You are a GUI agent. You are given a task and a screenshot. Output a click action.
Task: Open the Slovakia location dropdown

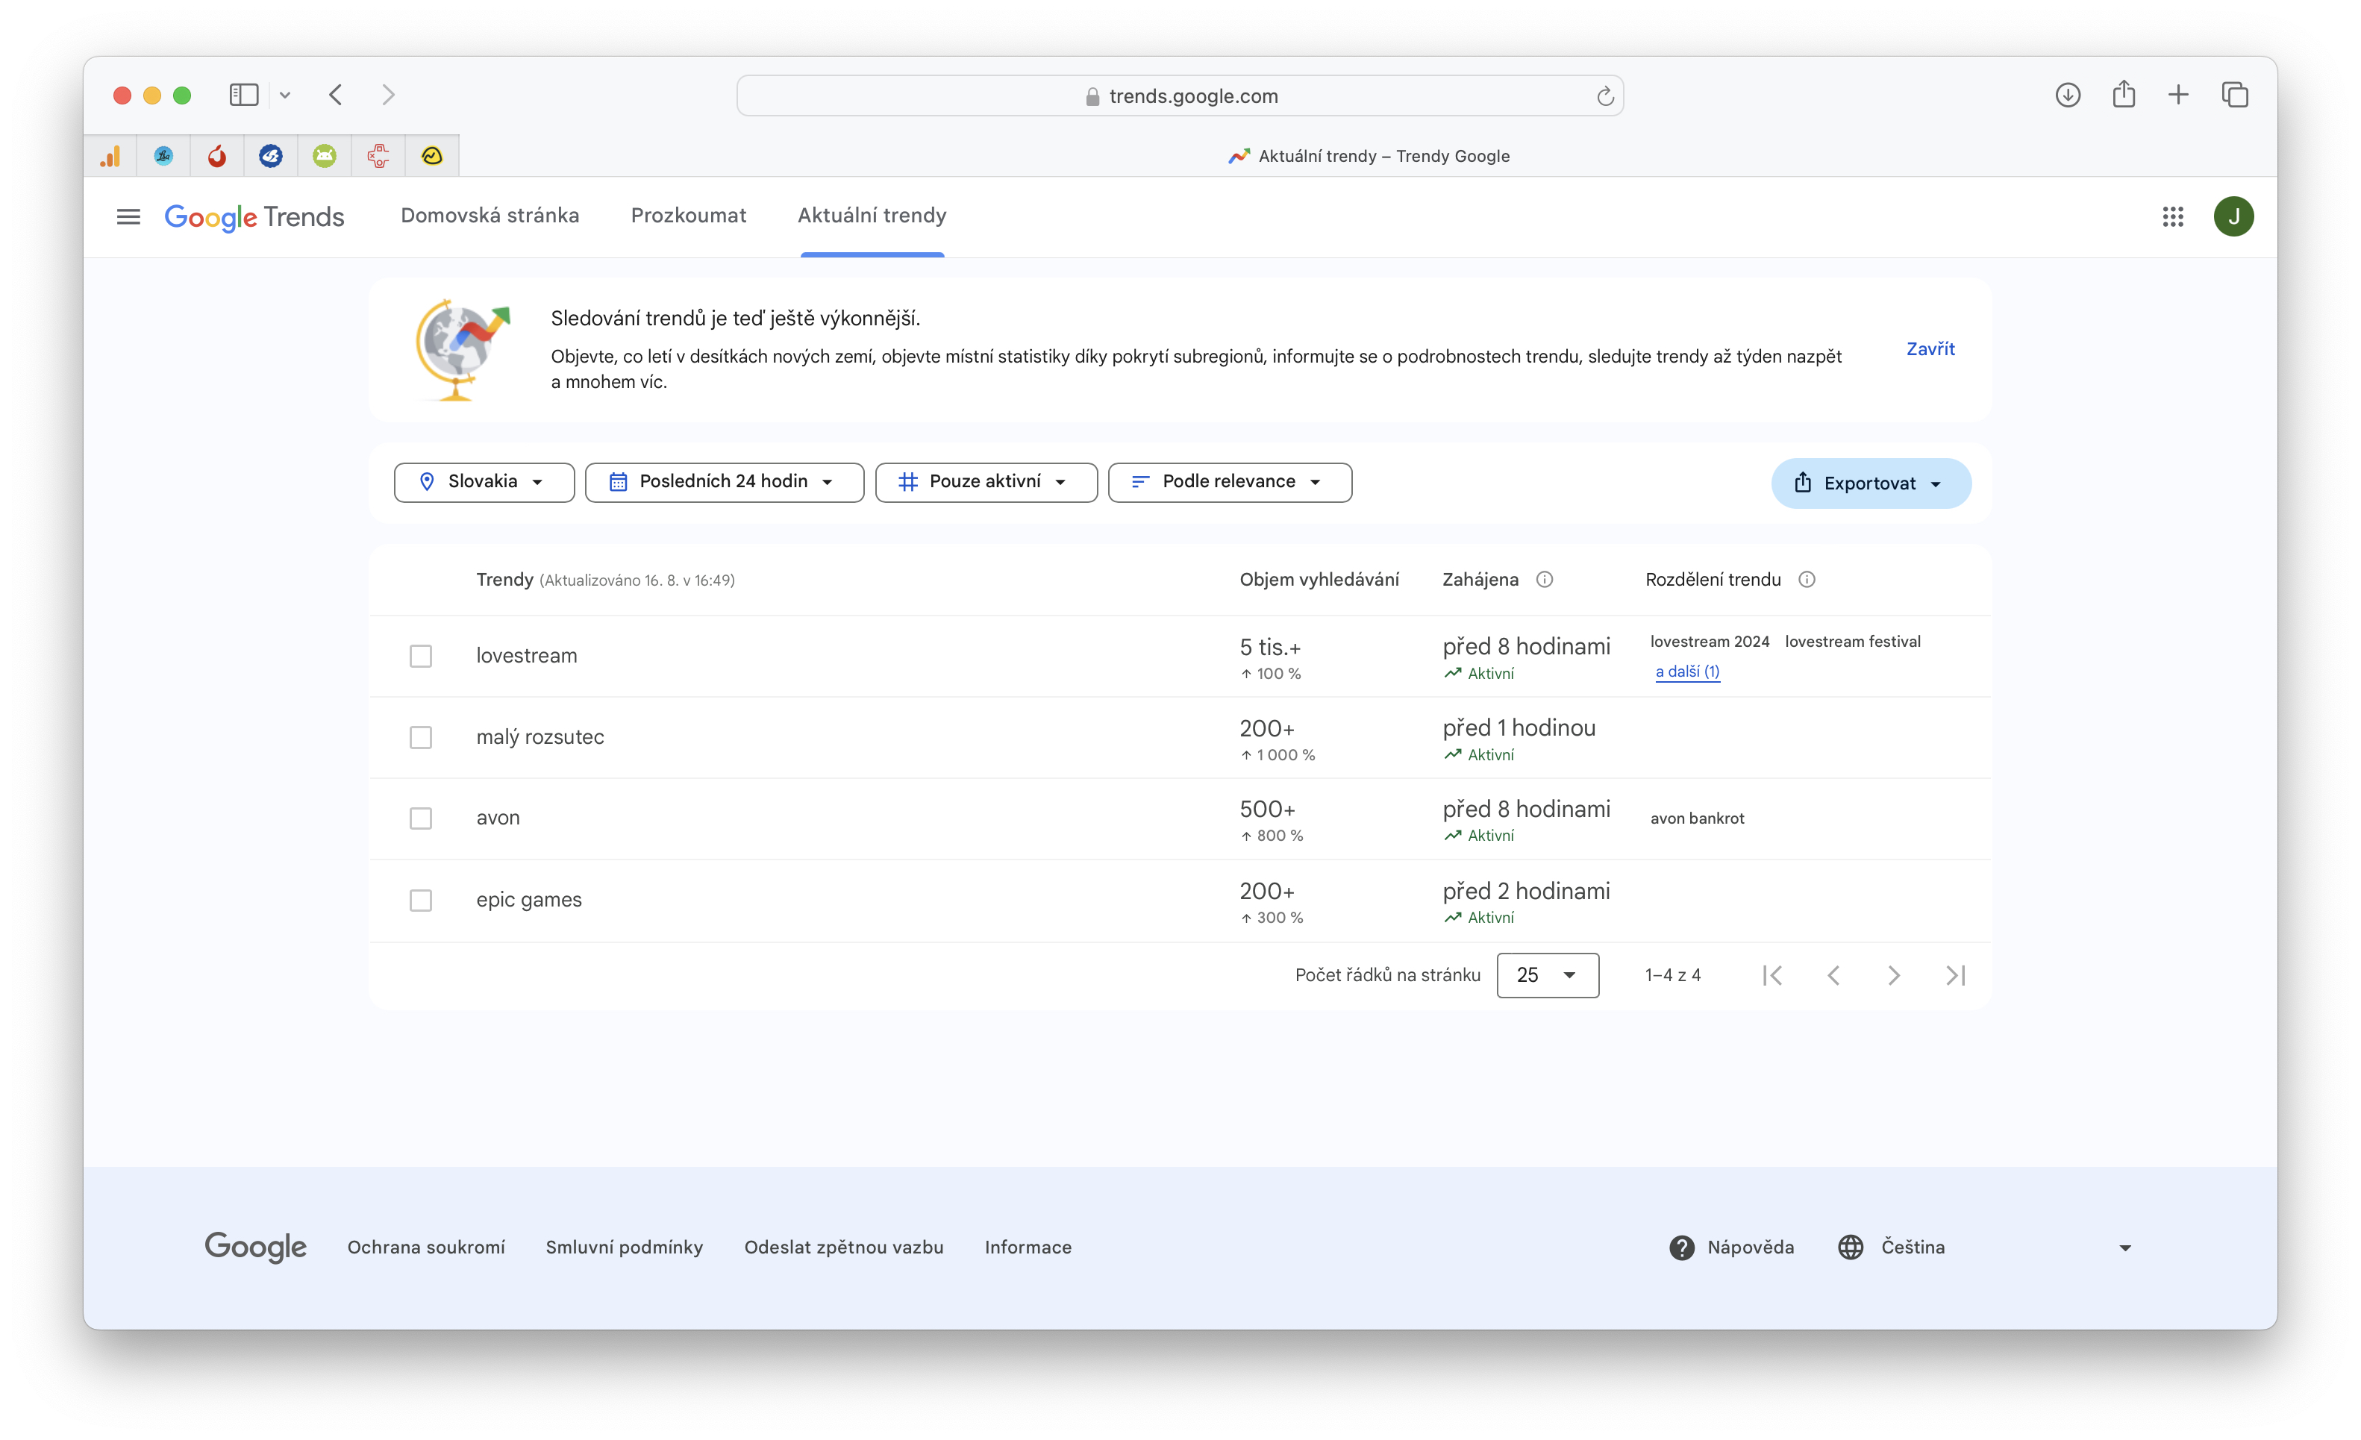click(484, 482)
